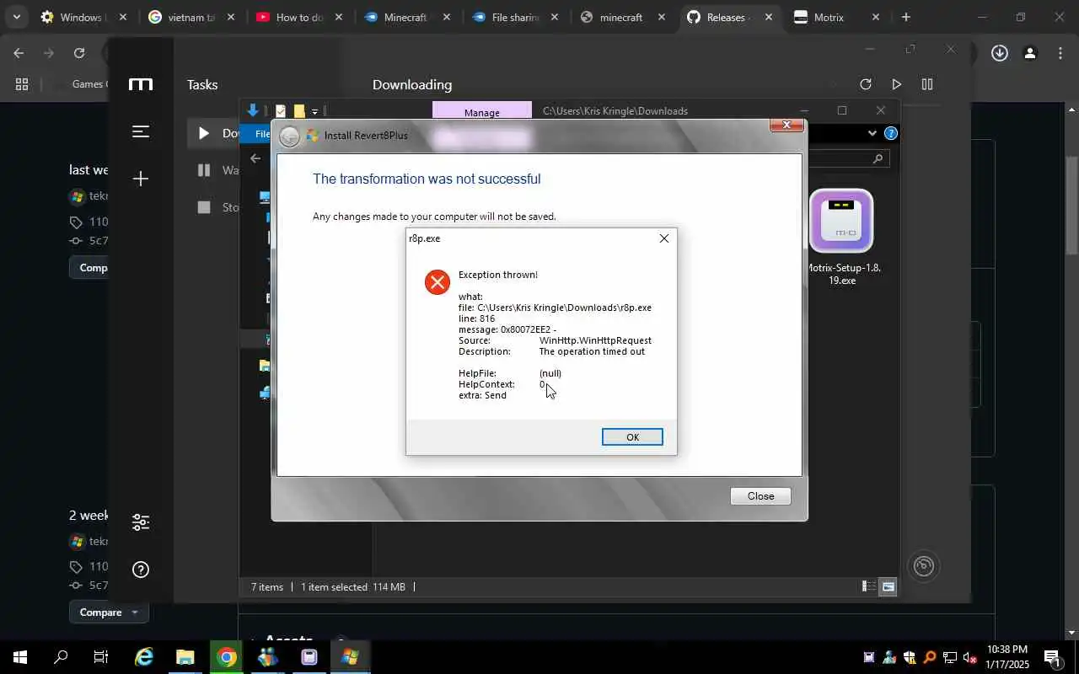Click the '7 items' status bar text
The width and height of the screenshot is (1079, 674).
pyautogui.click(x=267, y=587)
